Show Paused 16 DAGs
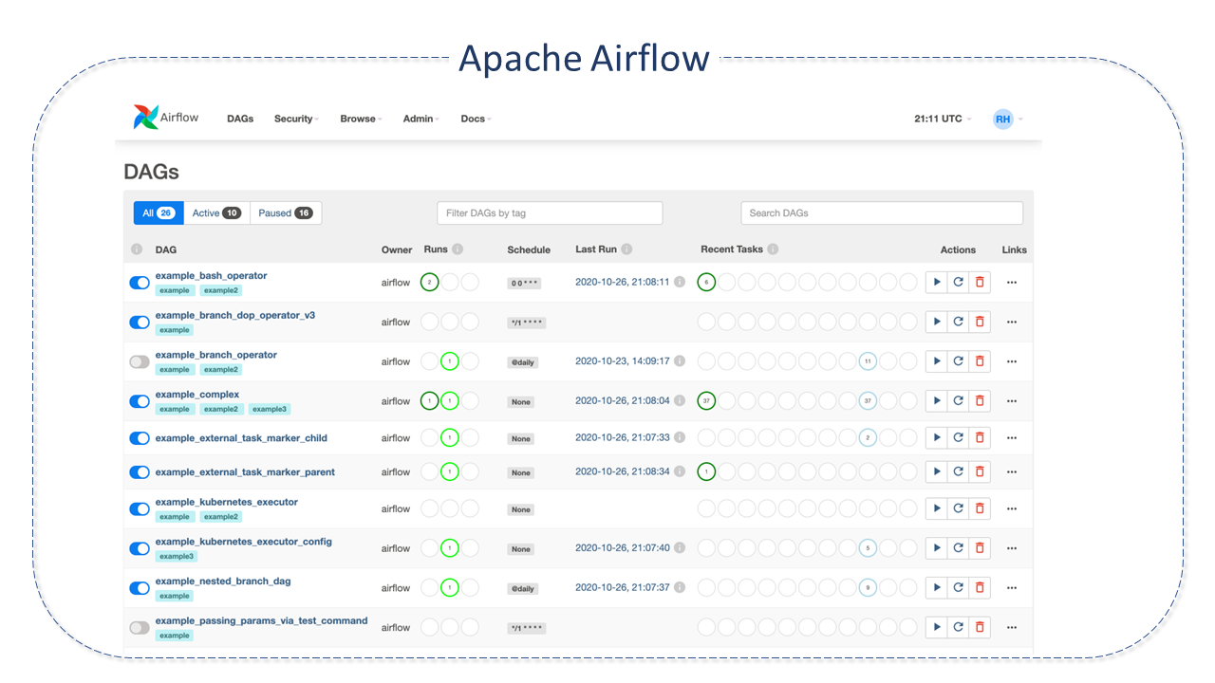The height and width of the screenshot is (683, 1215). pos(286,213)
